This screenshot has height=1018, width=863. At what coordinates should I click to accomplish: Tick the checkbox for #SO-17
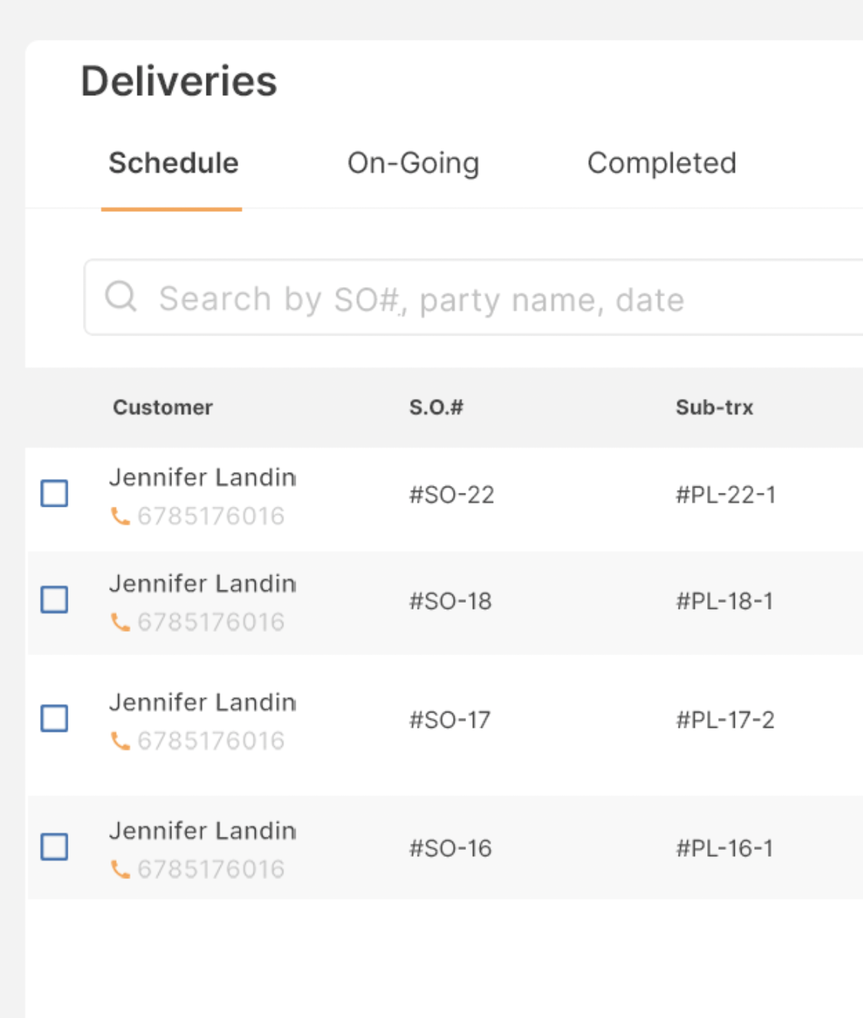tap(55, 719)
